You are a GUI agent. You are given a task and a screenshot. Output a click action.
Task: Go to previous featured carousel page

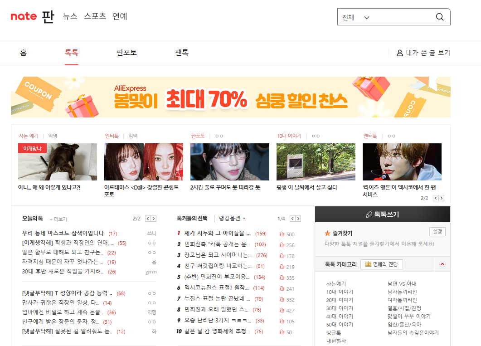tap(436, 198)
